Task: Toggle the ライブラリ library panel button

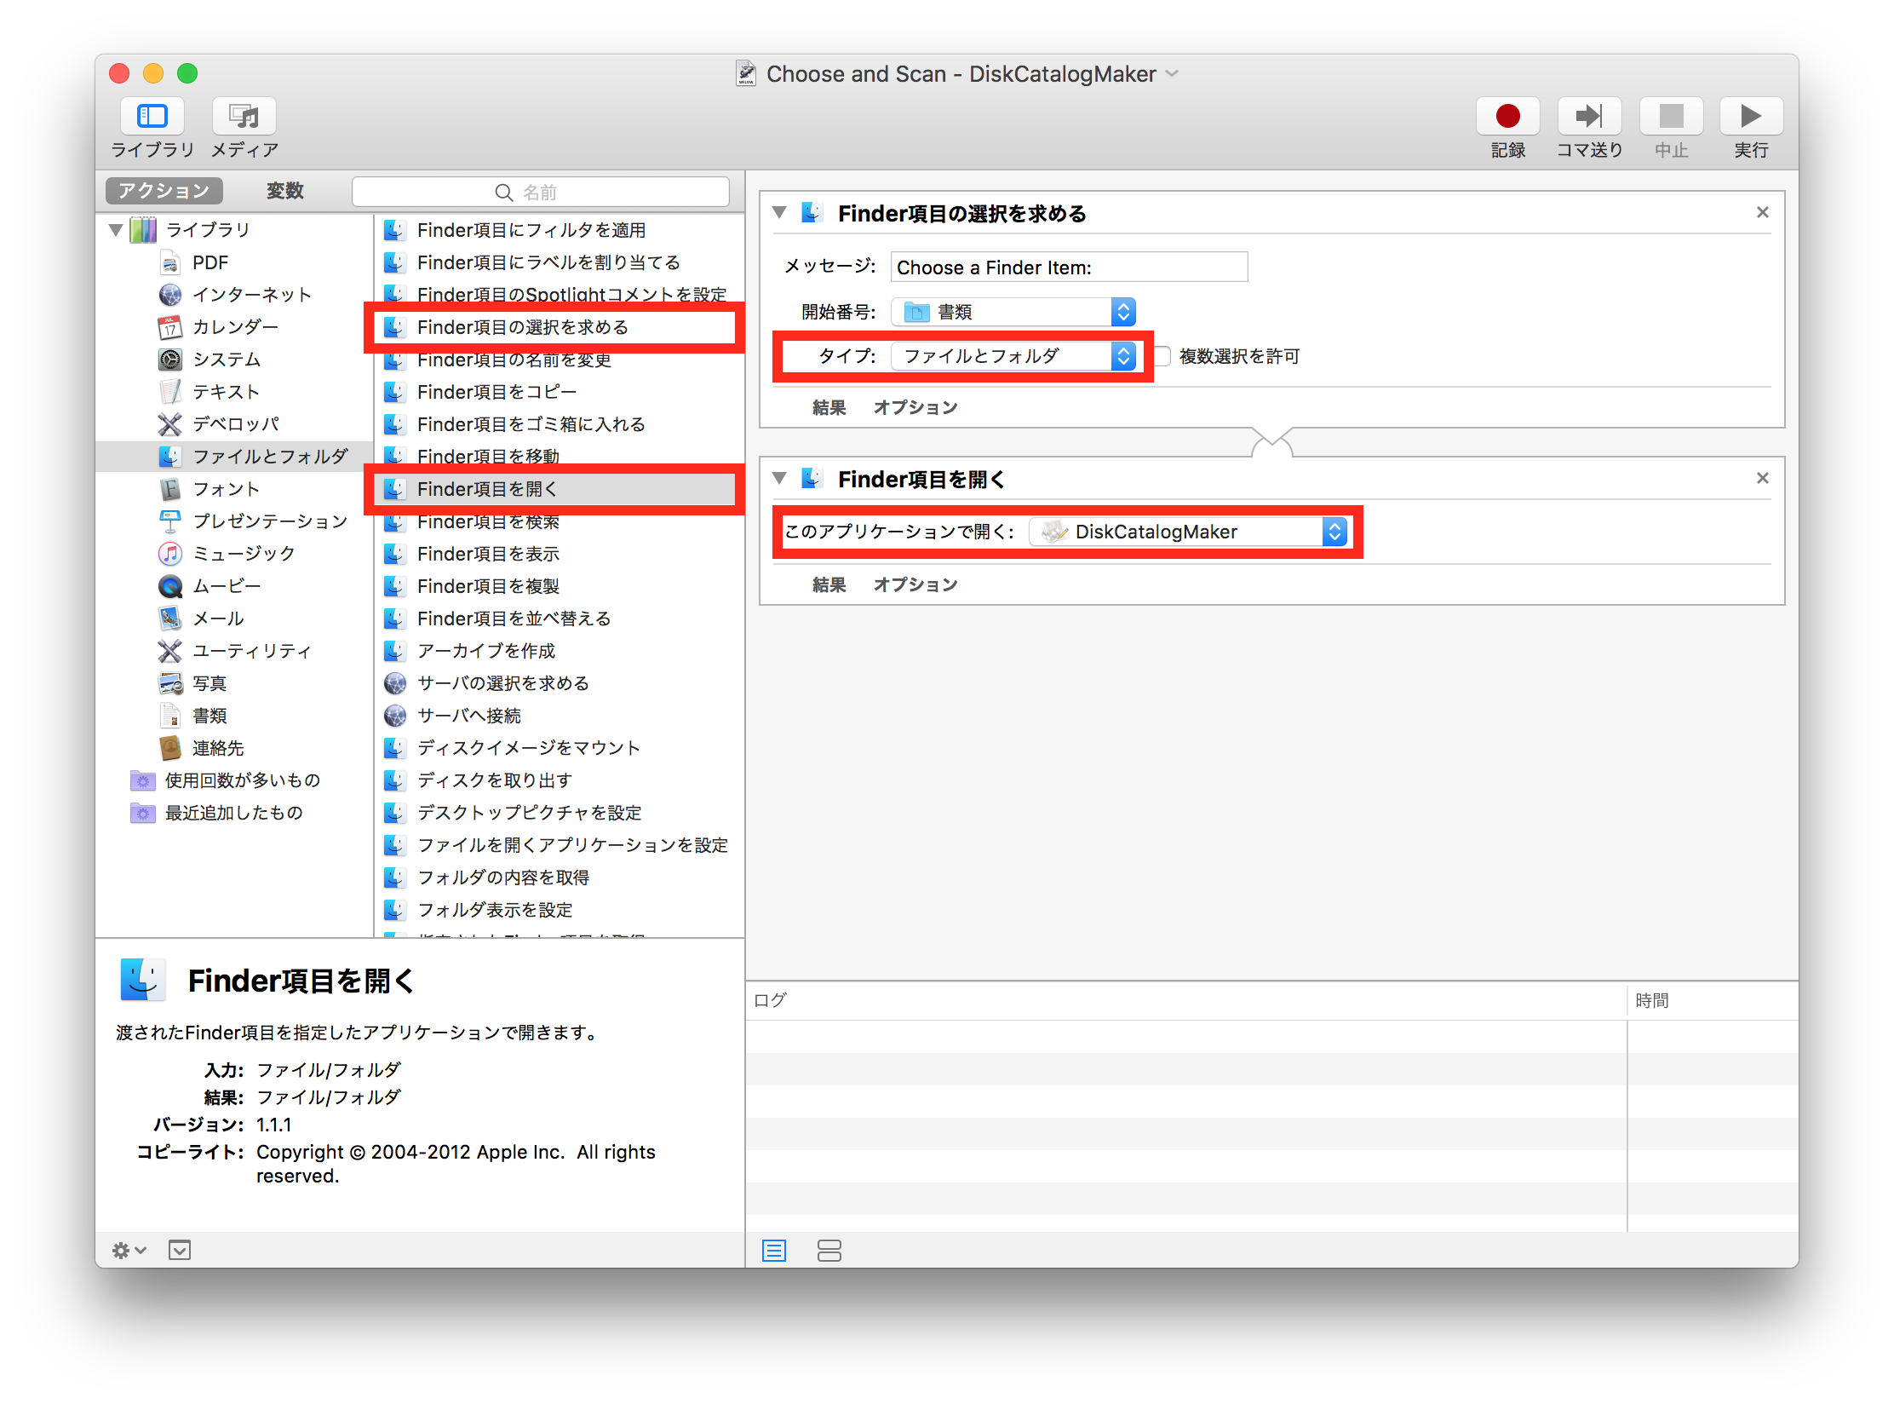Action: click(152, 117)
